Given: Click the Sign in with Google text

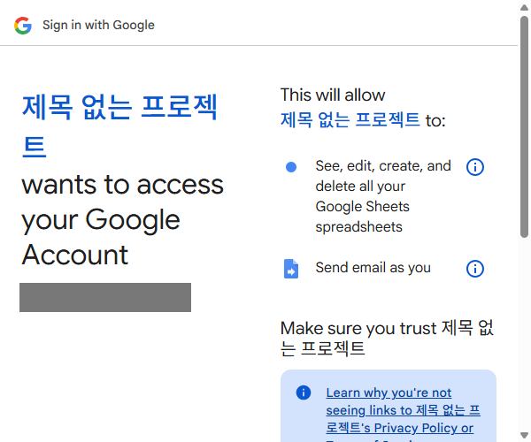Looking at the screenshot, I should 98,25.
